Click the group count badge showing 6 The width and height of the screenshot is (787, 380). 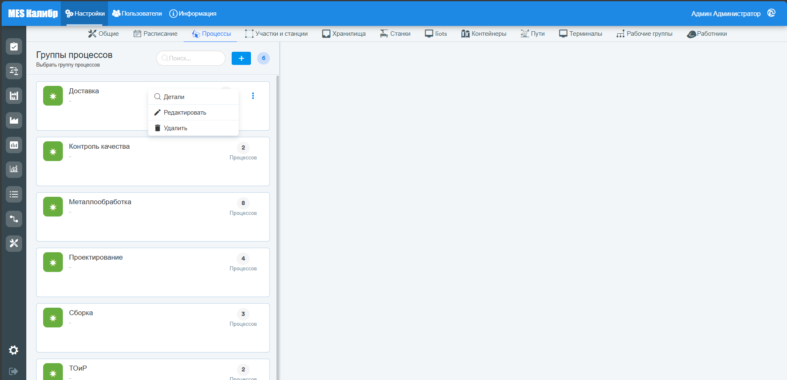tap(264, 58)
